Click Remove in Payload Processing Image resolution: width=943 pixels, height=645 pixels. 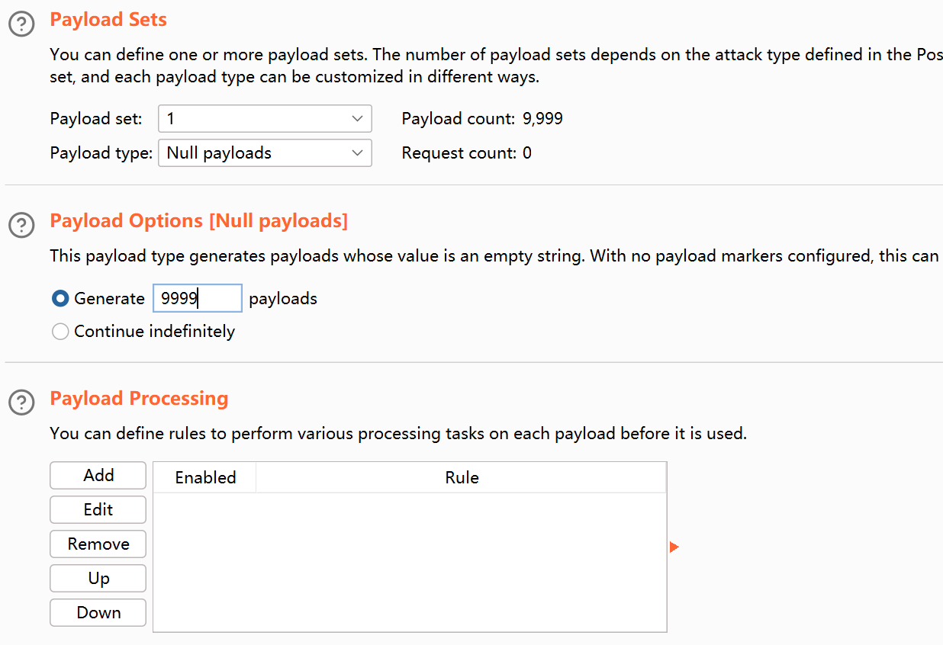click(98, 544)
